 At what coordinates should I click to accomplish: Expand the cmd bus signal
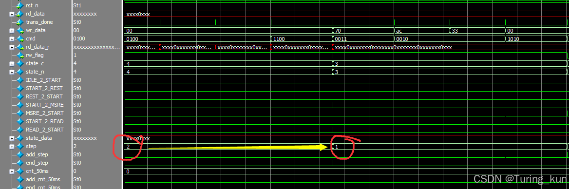(12, 39)
